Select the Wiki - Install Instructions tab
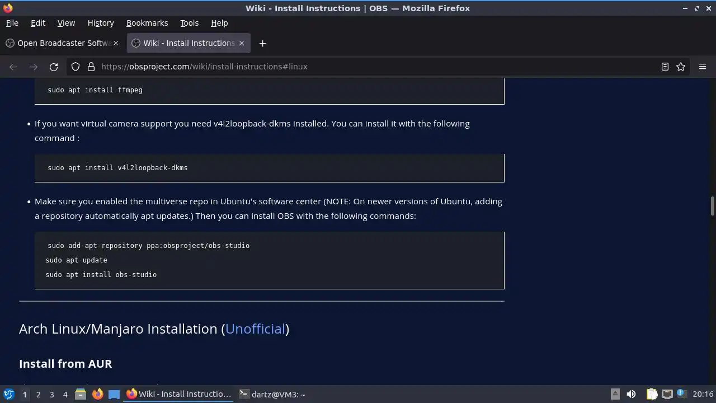This screenshot has height=403, width=716. pyautogui.click(x=189, y=43)
